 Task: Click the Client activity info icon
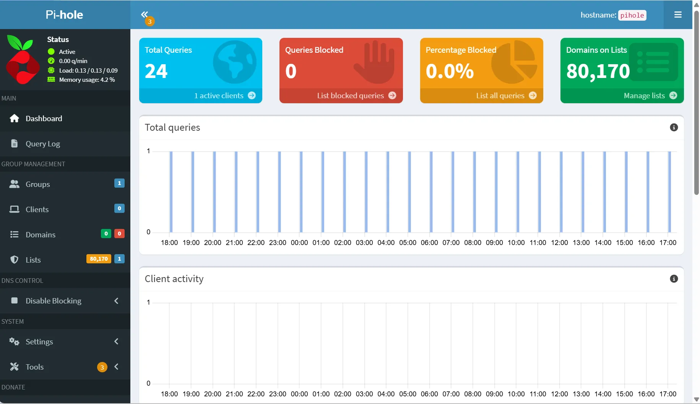[x=674, y=279]
